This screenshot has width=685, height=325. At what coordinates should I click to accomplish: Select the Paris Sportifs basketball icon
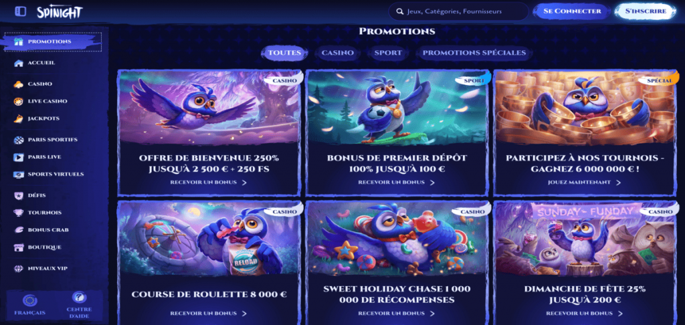18,140
